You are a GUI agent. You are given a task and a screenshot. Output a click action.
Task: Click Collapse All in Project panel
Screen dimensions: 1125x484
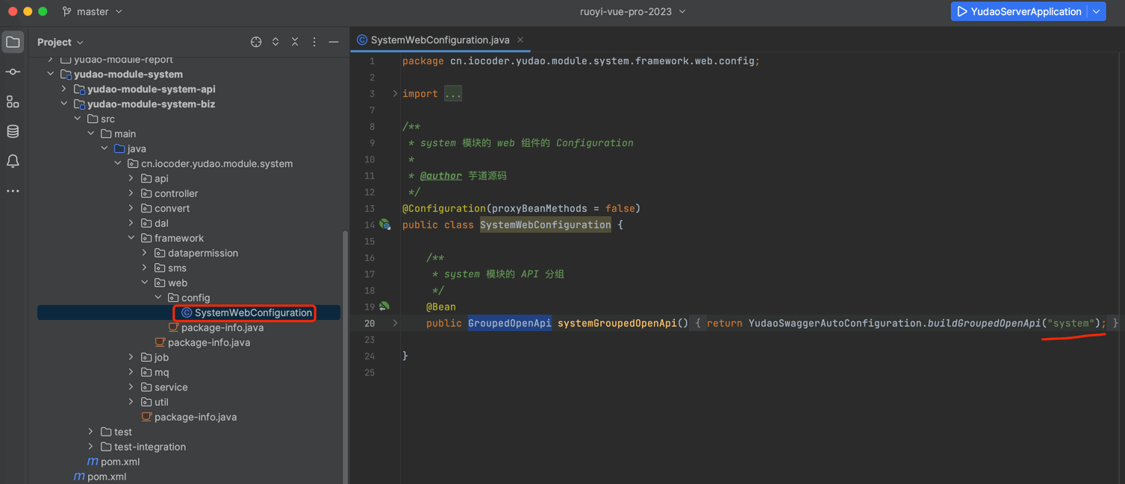[x=295, y=42]
